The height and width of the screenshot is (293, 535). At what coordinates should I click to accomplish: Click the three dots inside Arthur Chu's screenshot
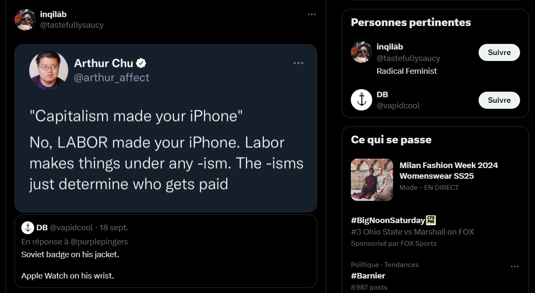point(298,63)
